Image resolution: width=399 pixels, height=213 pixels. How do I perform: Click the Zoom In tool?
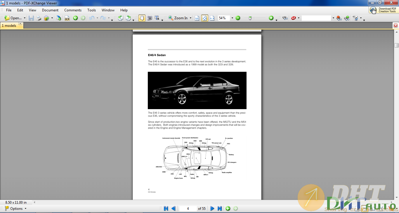[x=178, y=18]
